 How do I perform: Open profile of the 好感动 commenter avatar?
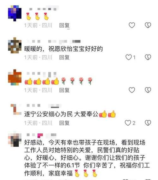(15, 139)
